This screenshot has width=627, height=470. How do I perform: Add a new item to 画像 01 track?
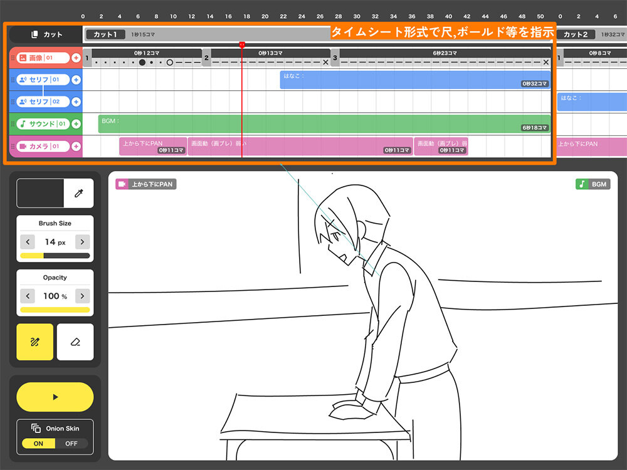pyautogui.click(x=76, y=58)
